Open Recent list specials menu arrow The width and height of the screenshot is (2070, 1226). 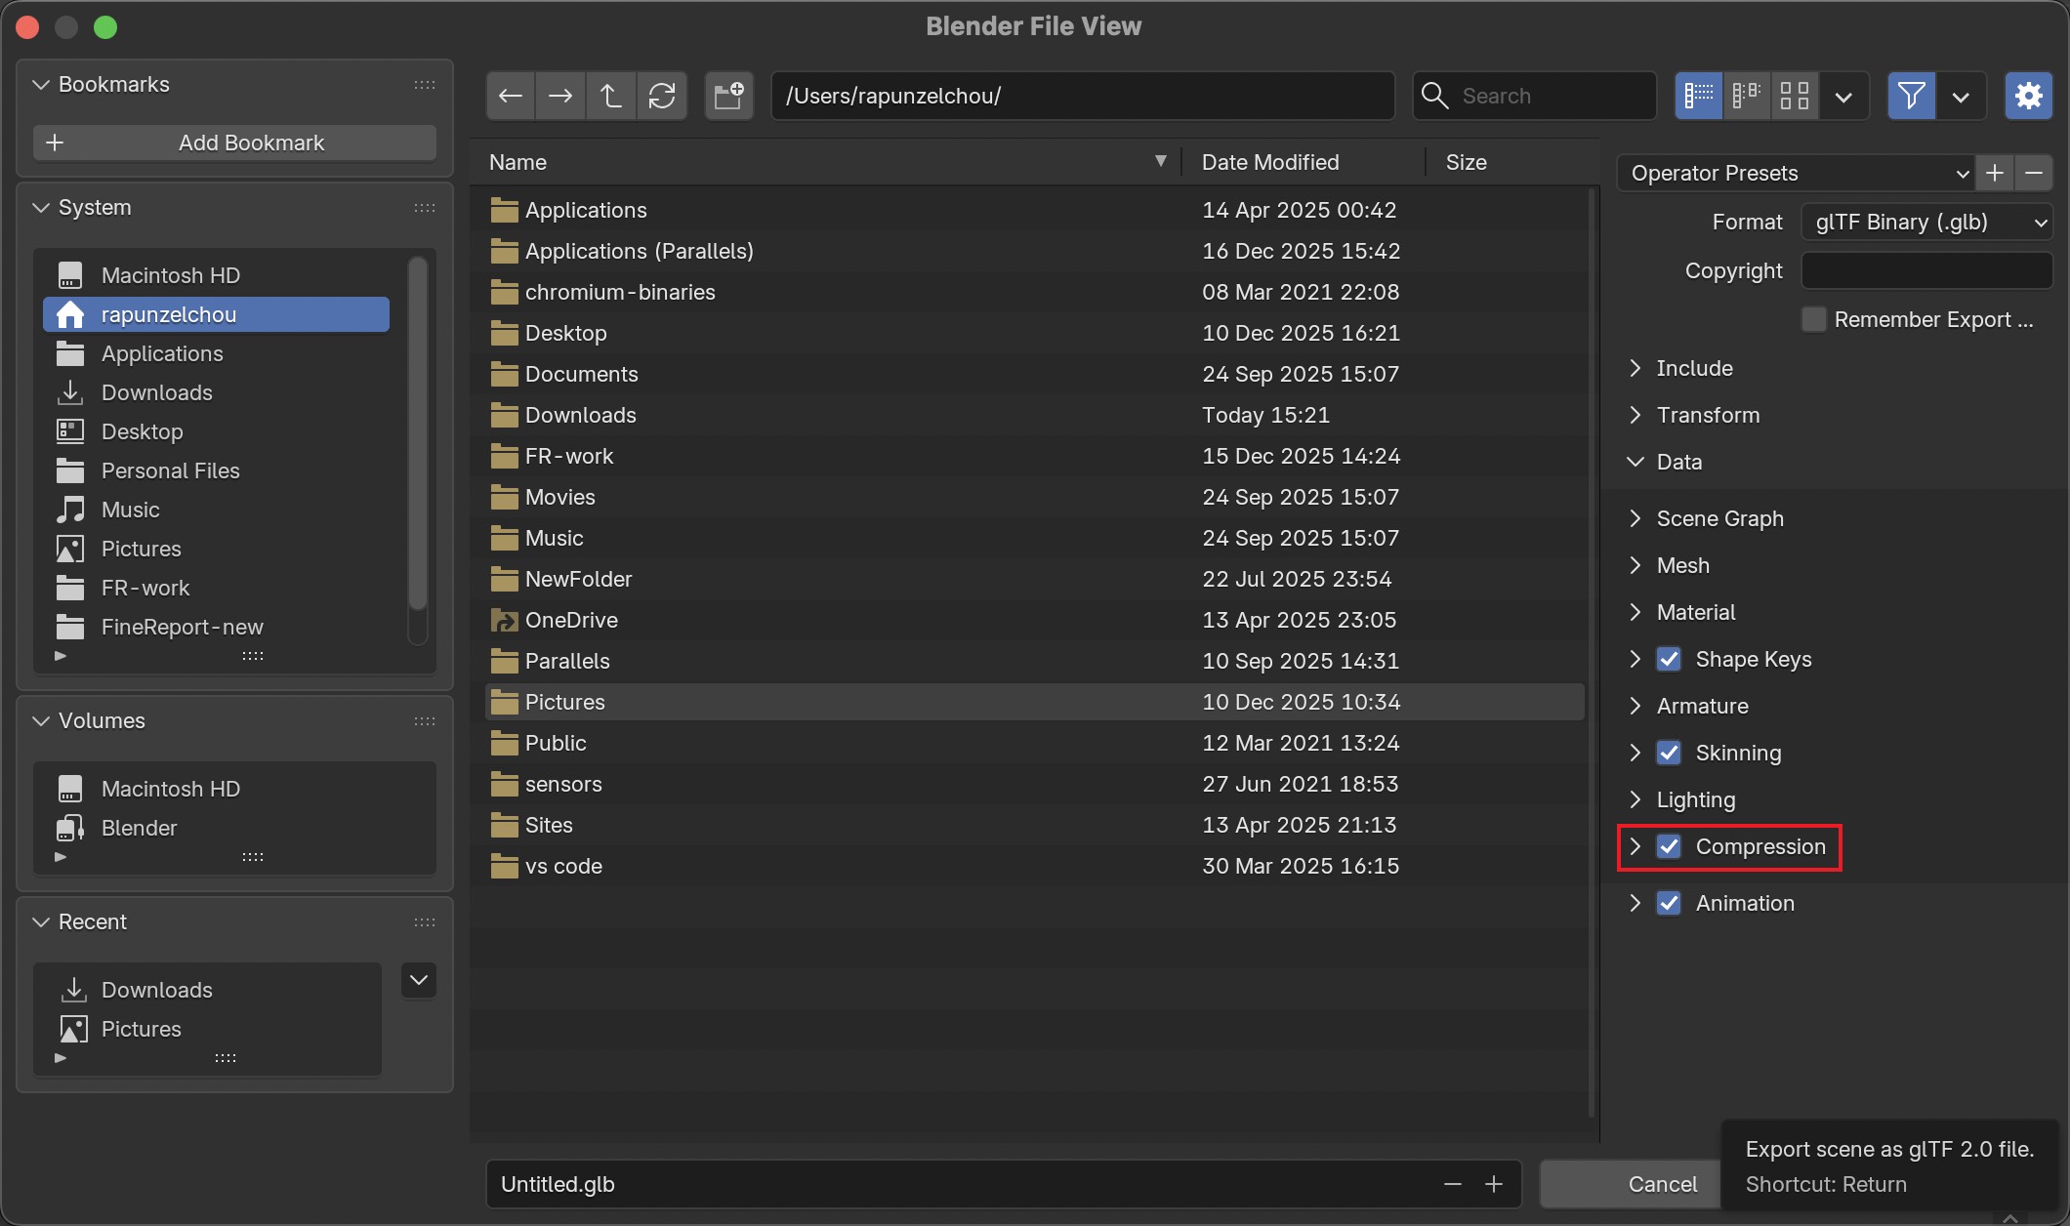click(x=419, y=980)
